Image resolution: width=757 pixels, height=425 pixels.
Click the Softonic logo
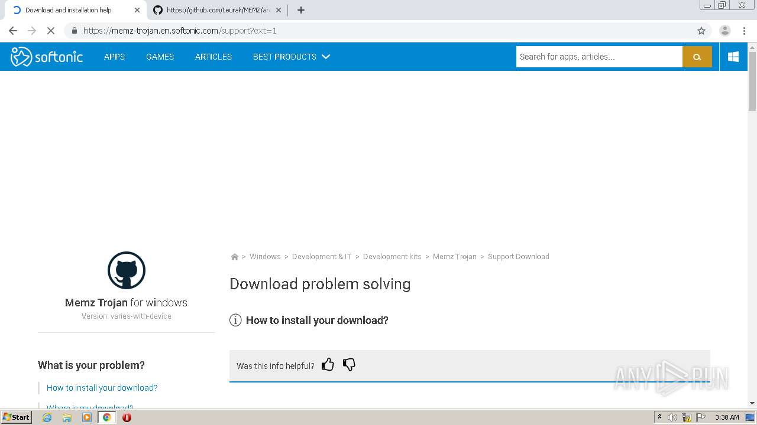pyautogui.click(x=47, y=57)
